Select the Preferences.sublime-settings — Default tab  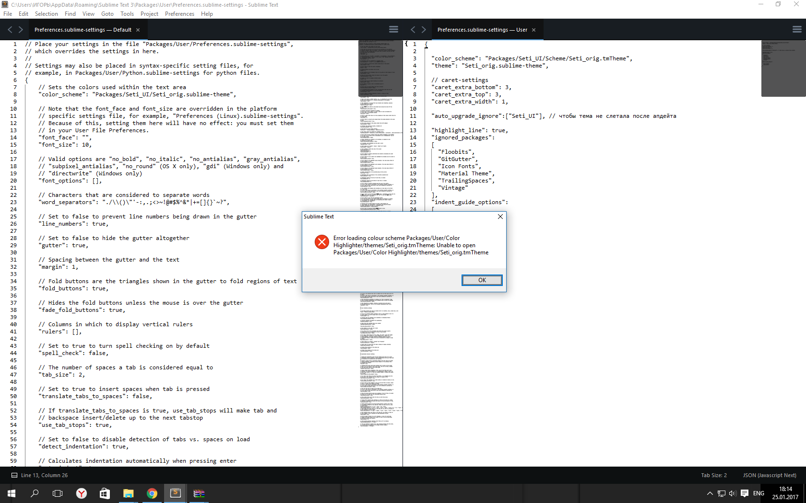(x=83, y=30)
